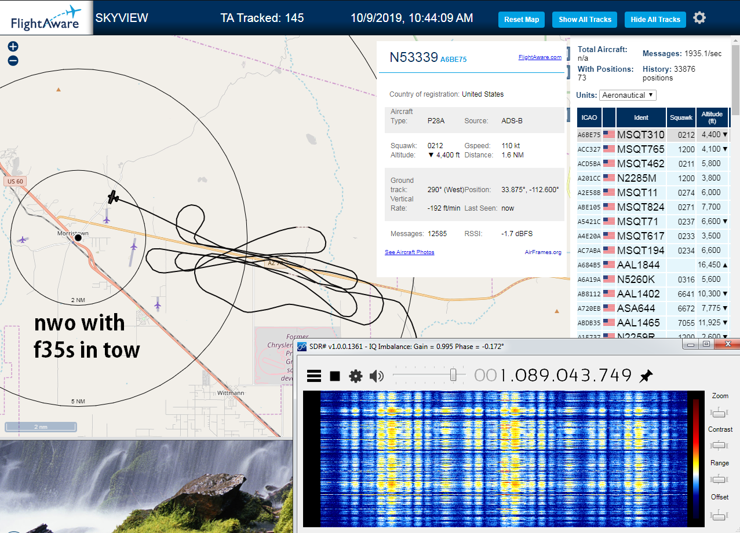This screenshot has height=533, width=740.
Task: Click the N53339 registration title
Action: 413,57
